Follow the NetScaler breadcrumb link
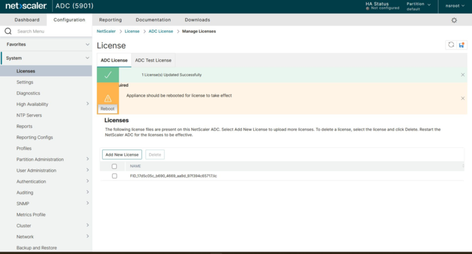472x254 pixels. (106, 31)
